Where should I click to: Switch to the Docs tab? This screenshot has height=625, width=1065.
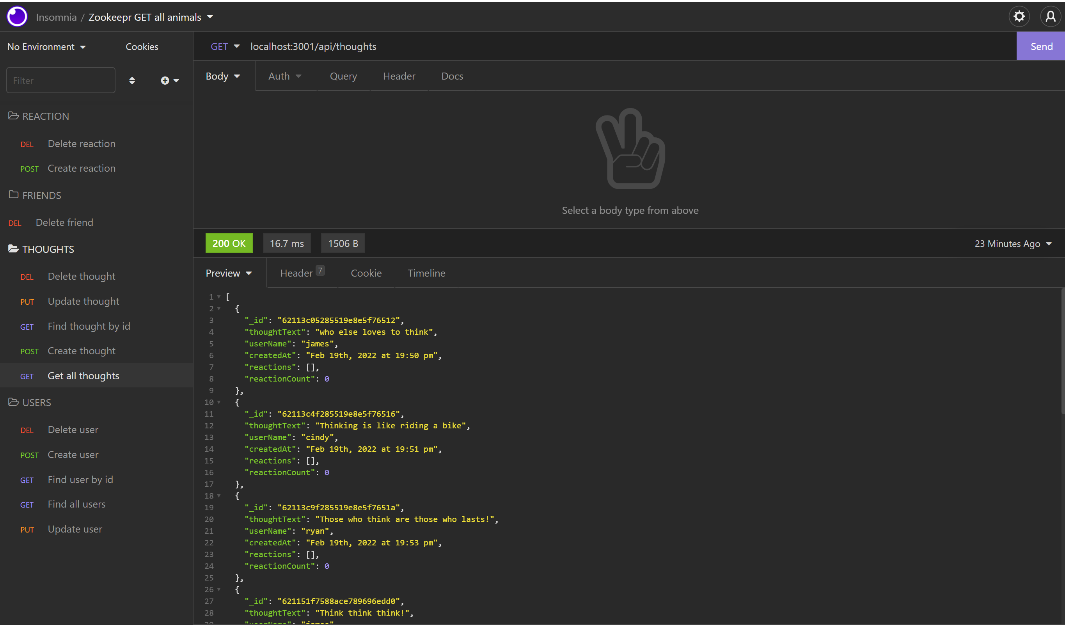click(452, 76)
